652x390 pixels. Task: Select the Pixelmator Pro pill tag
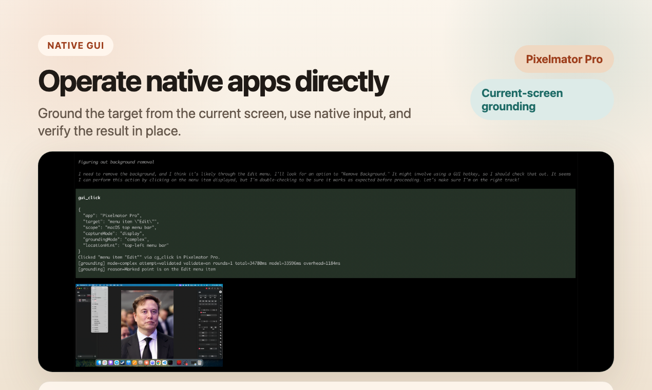[564, 59]
